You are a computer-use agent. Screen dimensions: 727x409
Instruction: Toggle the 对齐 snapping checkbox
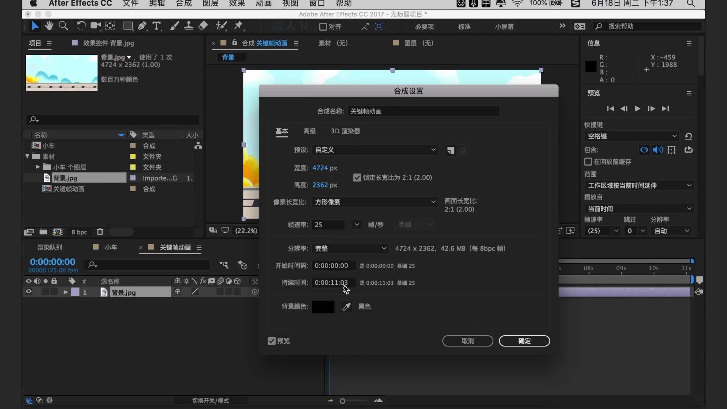pyautogui.click(x=323, y=27)
